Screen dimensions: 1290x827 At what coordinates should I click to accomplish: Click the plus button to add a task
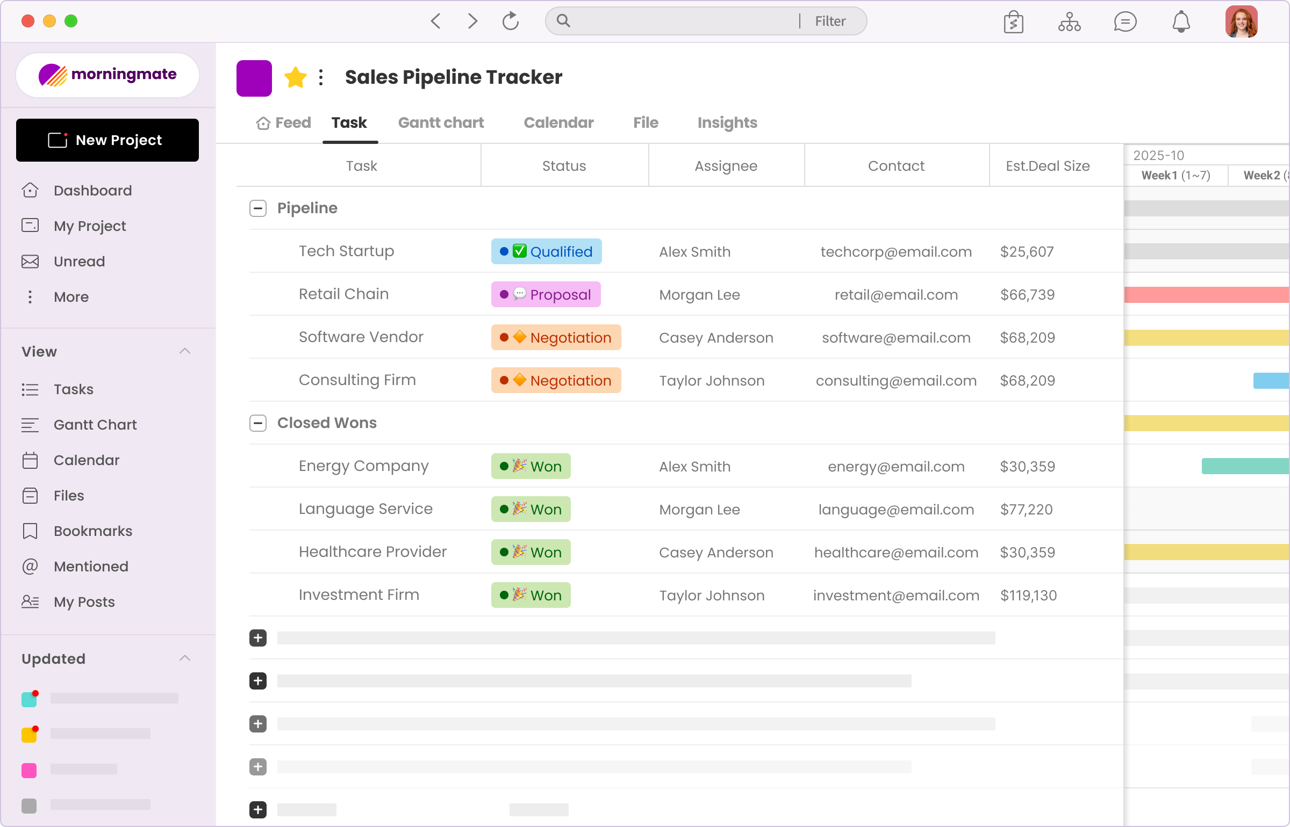coord(258,638)
